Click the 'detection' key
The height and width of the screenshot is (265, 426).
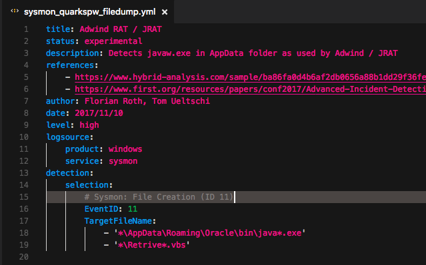67,173
